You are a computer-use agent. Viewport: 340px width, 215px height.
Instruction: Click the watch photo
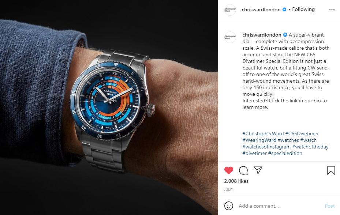(109, 107)
